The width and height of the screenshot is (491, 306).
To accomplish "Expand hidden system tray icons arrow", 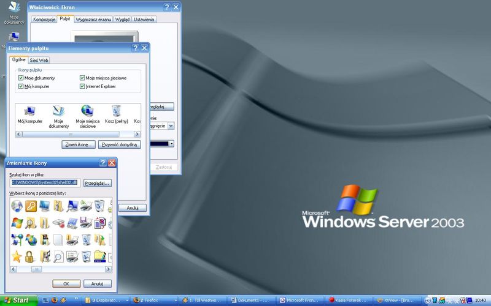I will tap(427, 300).
